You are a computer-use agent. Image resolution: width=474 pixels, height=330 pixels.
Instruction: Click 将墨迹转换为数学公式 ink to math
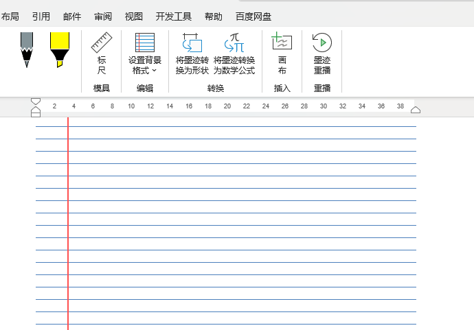[234, 54]
